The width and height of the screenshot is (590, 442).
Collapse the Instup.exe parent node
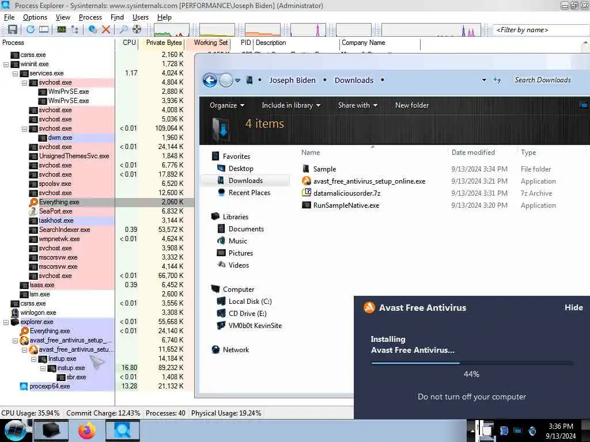coord(34,359)
